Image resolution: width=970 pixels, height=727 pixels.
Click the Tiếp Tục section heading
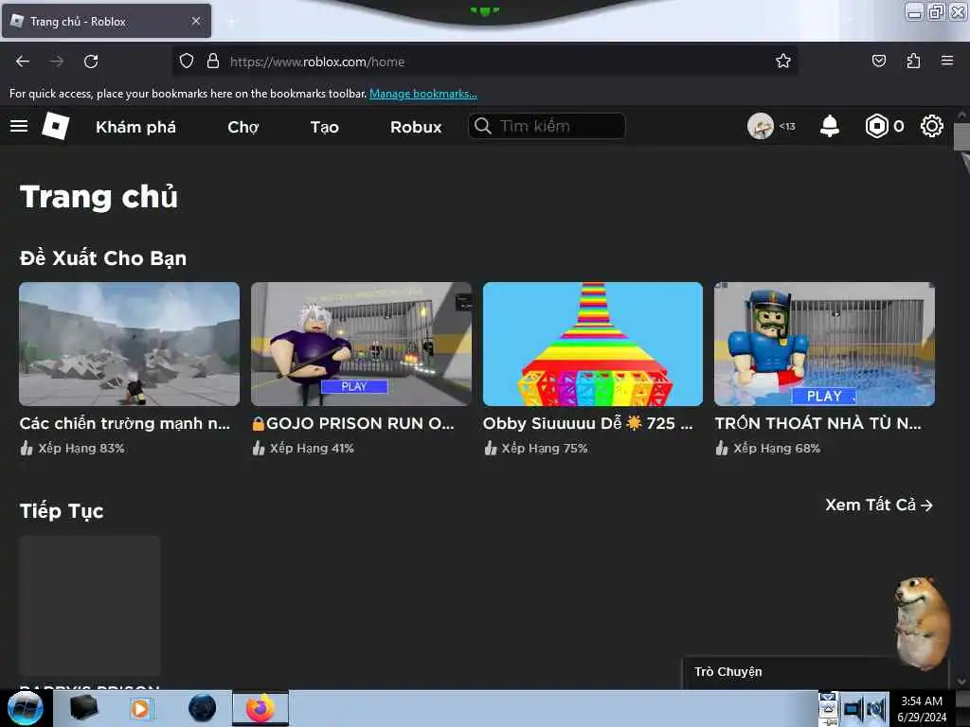coord(62,511)
